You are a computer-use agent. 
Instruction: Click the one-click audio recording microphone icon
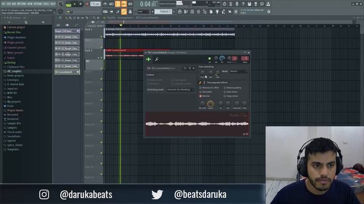237,4
